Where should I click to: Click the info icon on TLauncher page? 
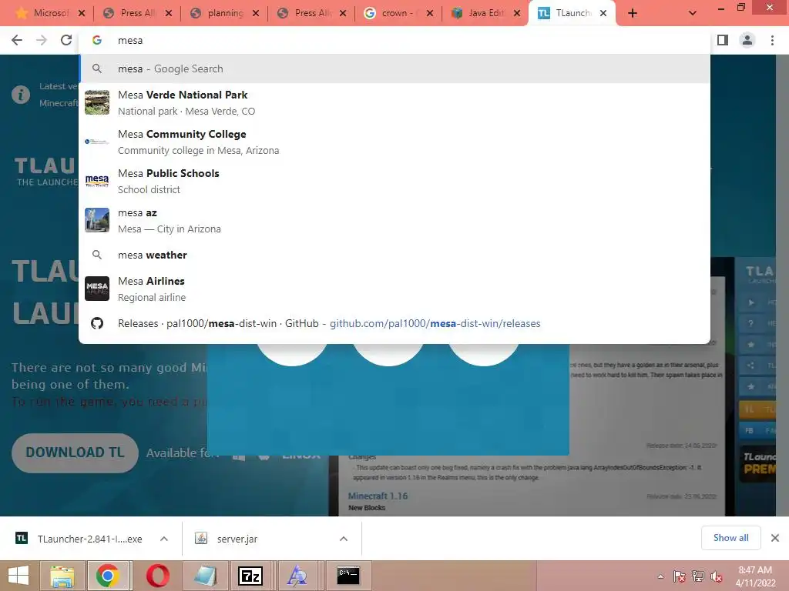point(21,95)
